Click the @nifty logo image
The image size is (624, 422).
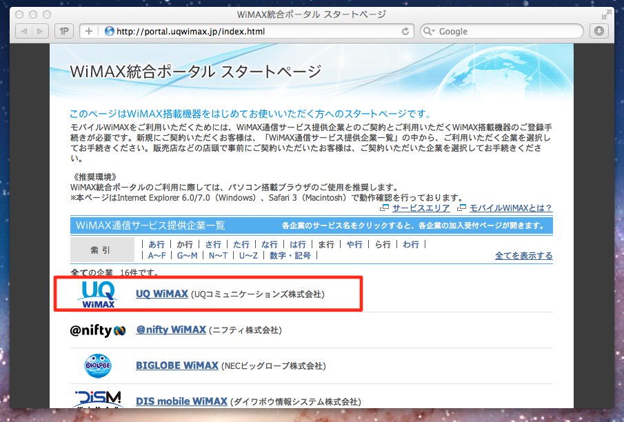(x=98, y=330)
